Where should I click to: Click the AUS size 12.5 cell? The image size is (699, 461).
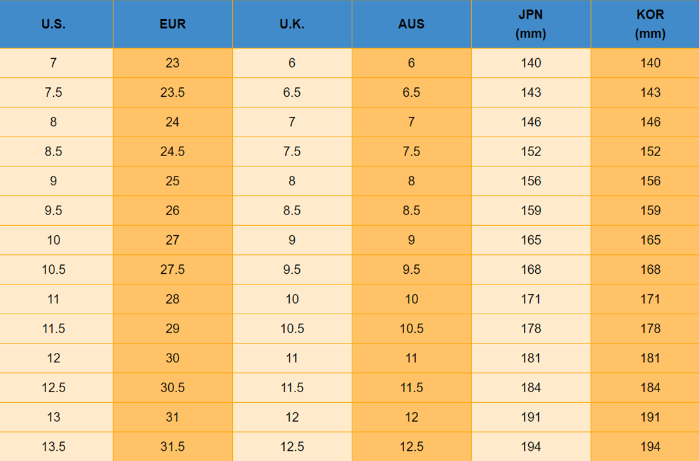click(x=411, y=446)
